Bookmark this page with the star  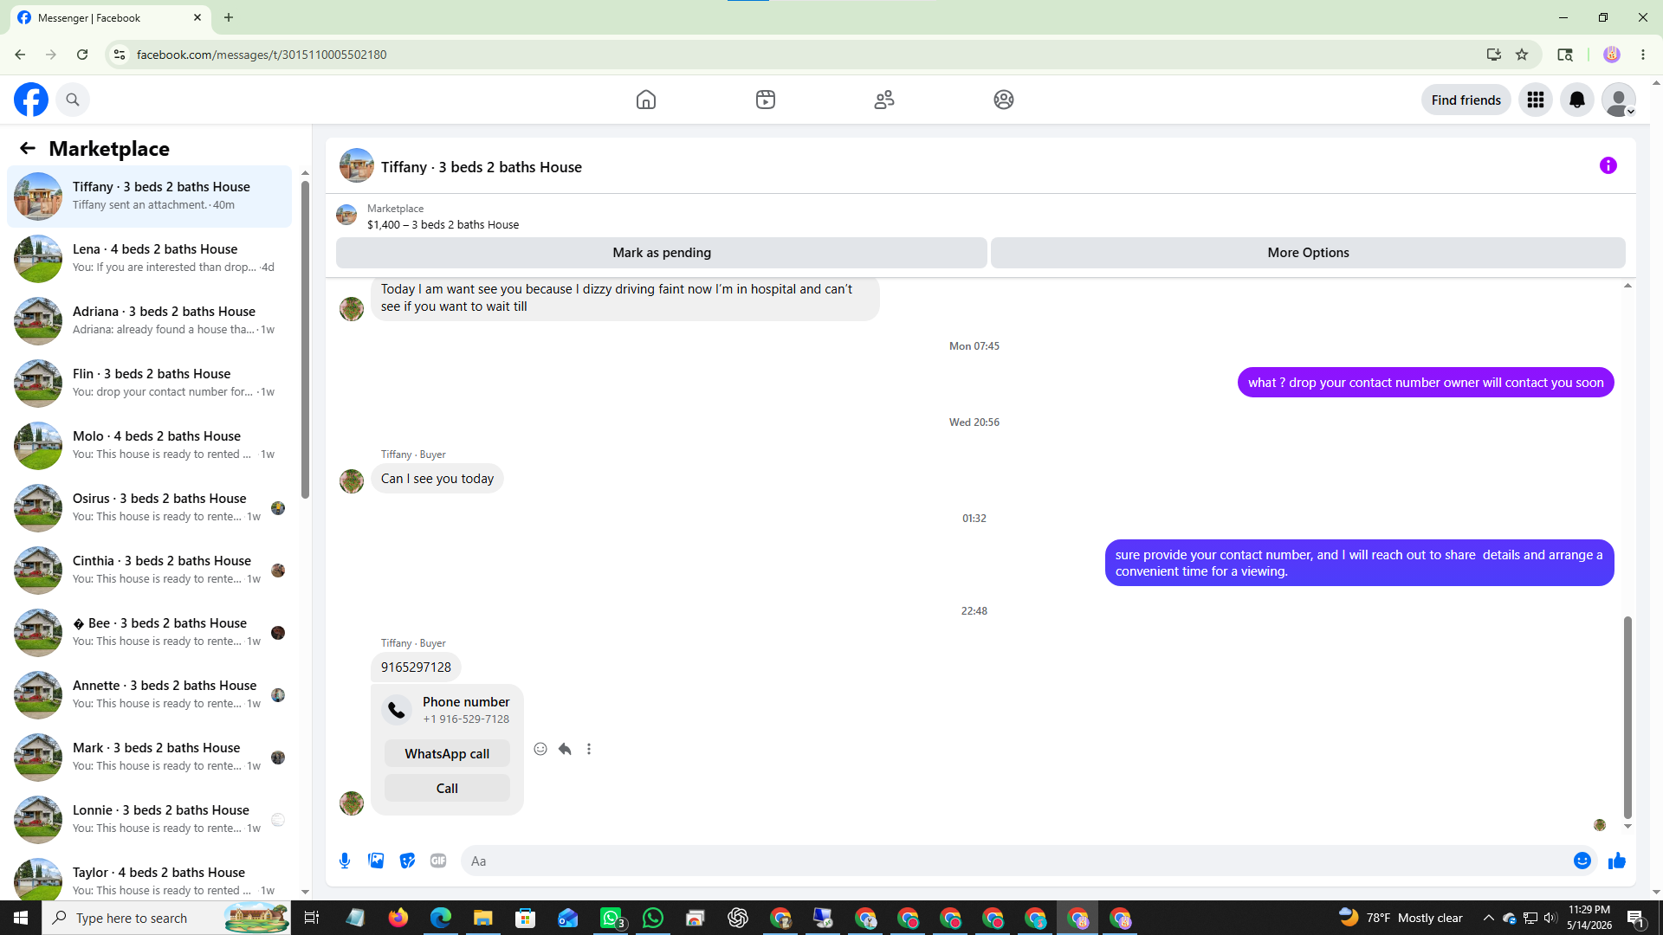pyautogui.click(x=1522, y=55)
